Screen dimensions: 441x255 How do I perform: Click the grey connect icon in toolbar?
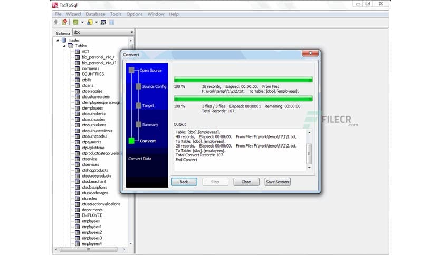[56, 22]
